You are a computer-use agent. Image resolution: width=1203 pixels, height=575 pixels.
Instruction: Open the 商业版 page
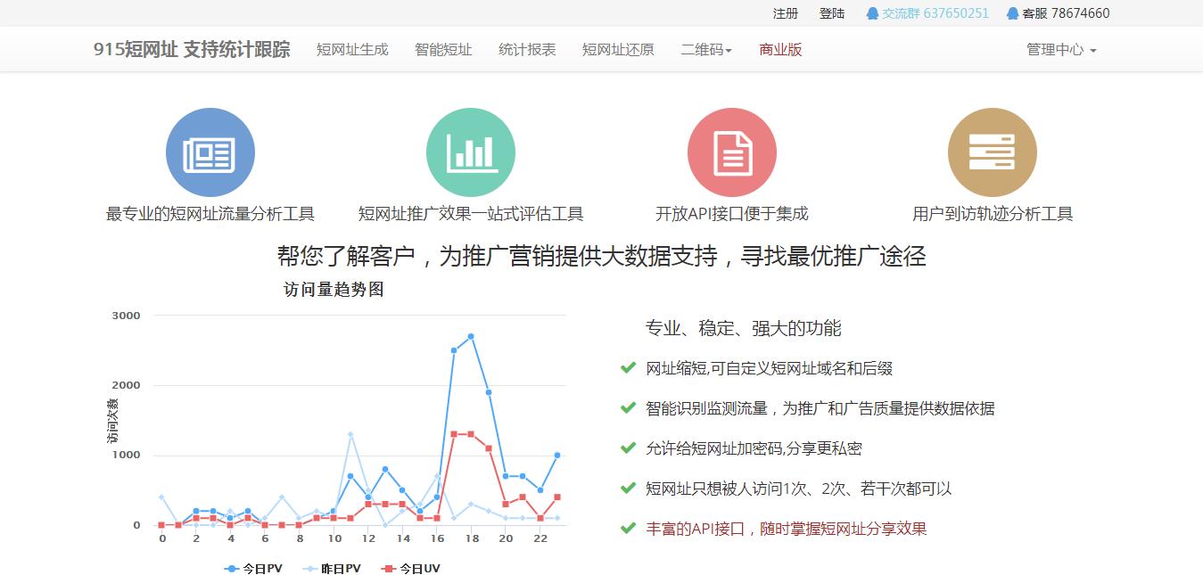tap(779, 49)
